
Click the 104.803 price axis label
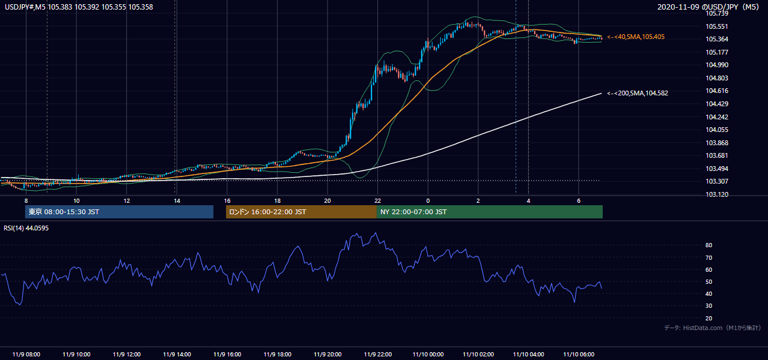click(x=717, y=78)
